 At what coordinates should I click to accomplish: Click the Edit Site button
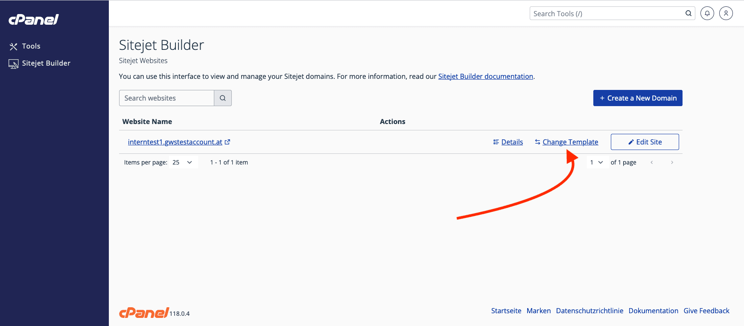pyautogui.click(x=645, y=142)
